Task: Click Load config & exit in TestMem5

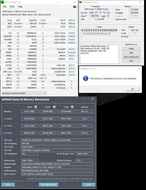Action: pos(131,57)
